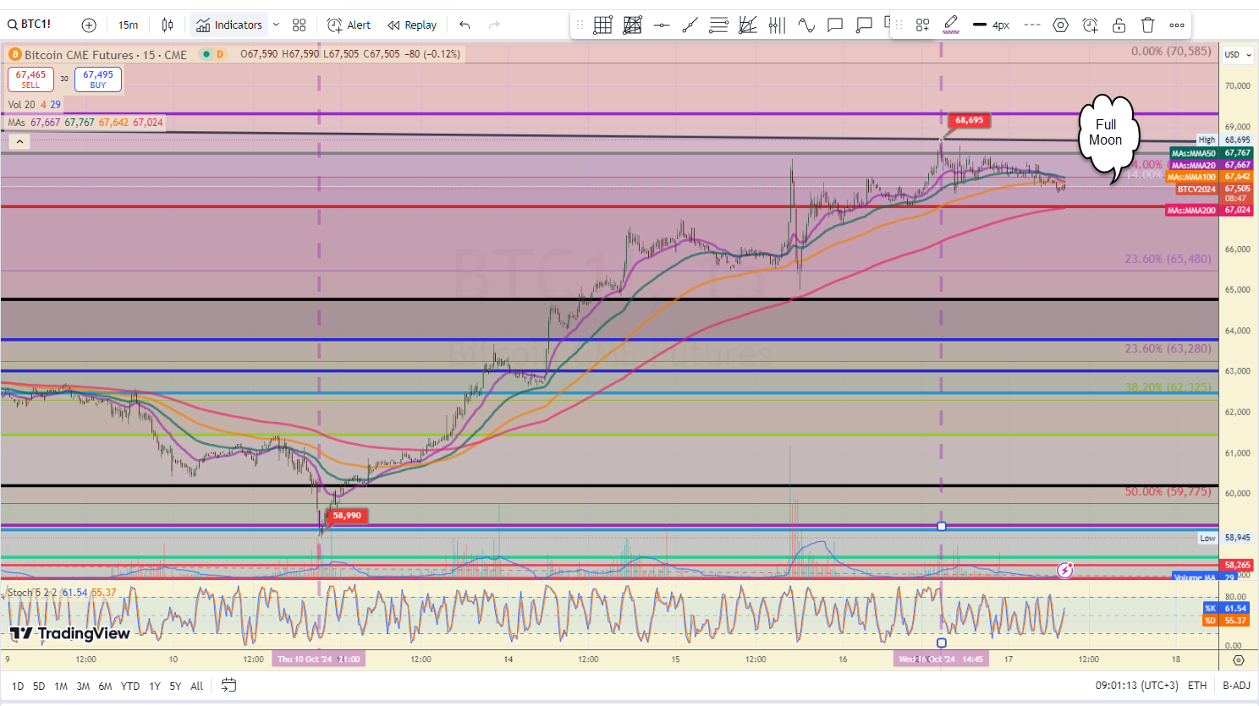Open time axis settings gear icon
The height and width of the screenshot is (706, 1259).
click(x=1239, y=659)
